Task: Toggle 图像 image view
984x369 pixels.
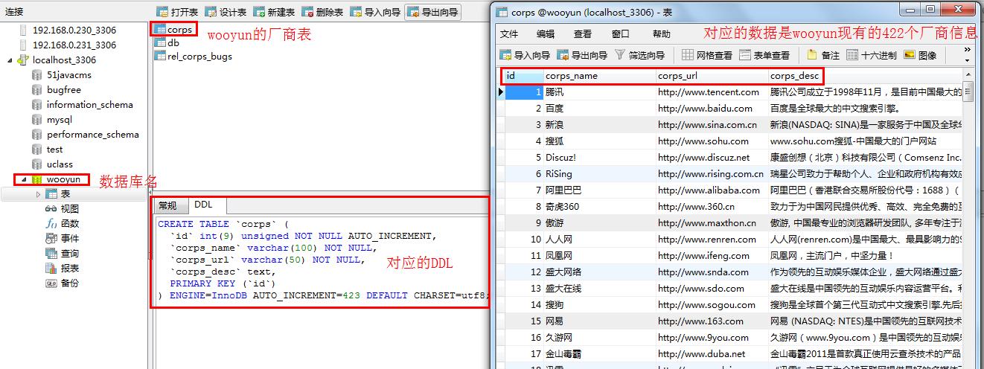Action: (x=920, y=55)
